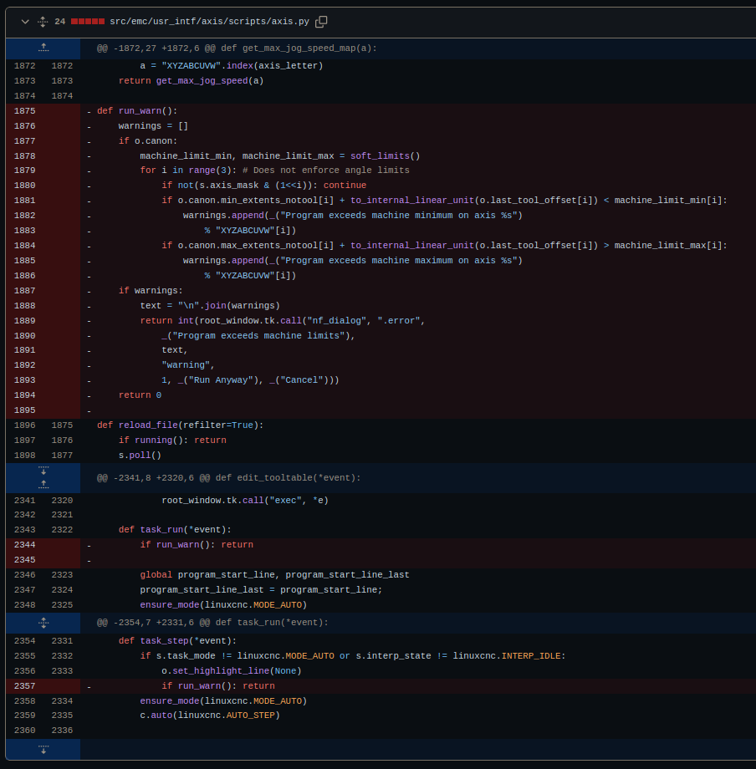
Task: Collapse the axis.py file diff
Action: coord(25,22)
